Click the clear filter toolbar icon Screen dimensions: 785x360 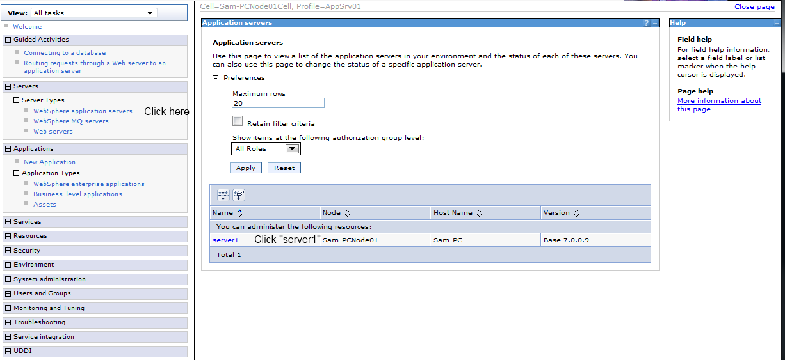(x=239, y=195)
